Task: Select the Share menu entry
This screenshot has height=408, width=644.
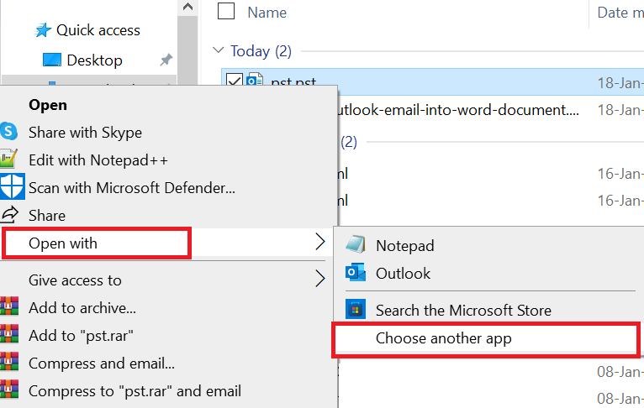Action: [47, 215]
